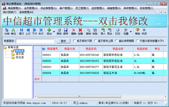Click www.zxpos.com website in status bar

point(36,103)
